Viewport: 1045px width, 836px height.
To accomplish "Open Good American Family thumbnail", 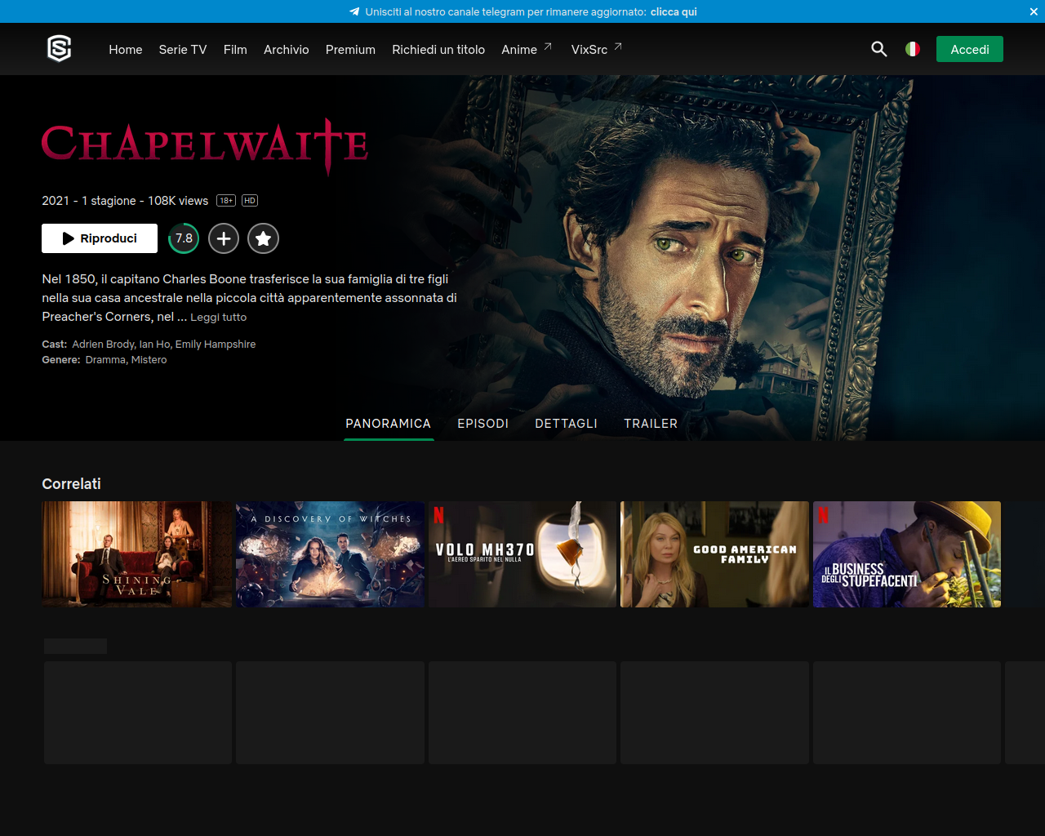I will 714,554.
